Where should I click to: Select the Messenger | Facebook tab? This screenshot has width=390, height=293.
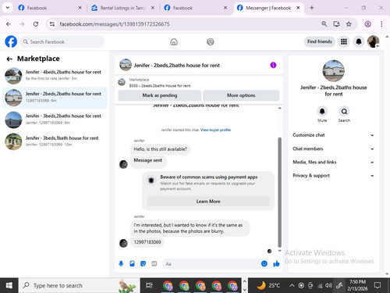click(268, 8)
